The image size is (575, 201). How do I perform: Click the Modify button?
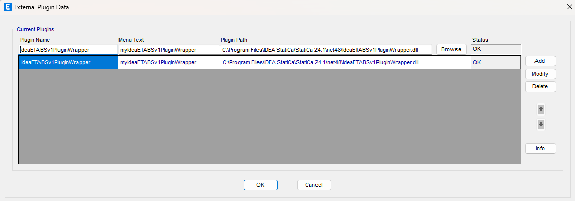[x=541, y=74]
